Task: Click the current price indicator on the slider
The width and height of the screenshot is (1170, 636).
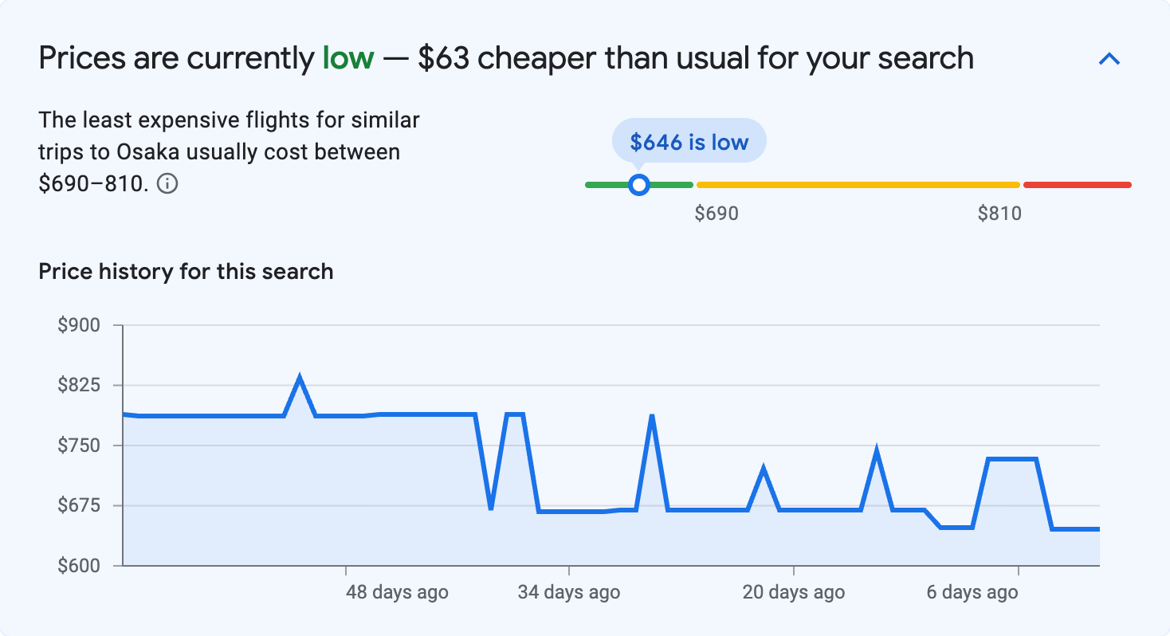Action: pyautogui.click(x=638, y=185)
